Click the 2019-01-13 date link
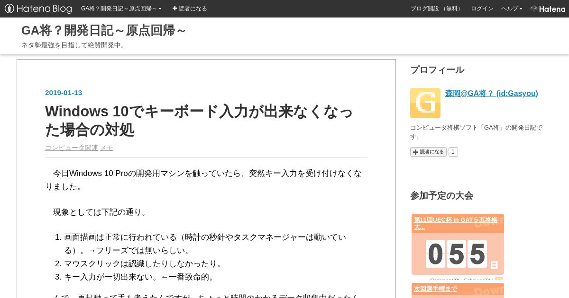This screenshot has height=298, width=569. 64,93
